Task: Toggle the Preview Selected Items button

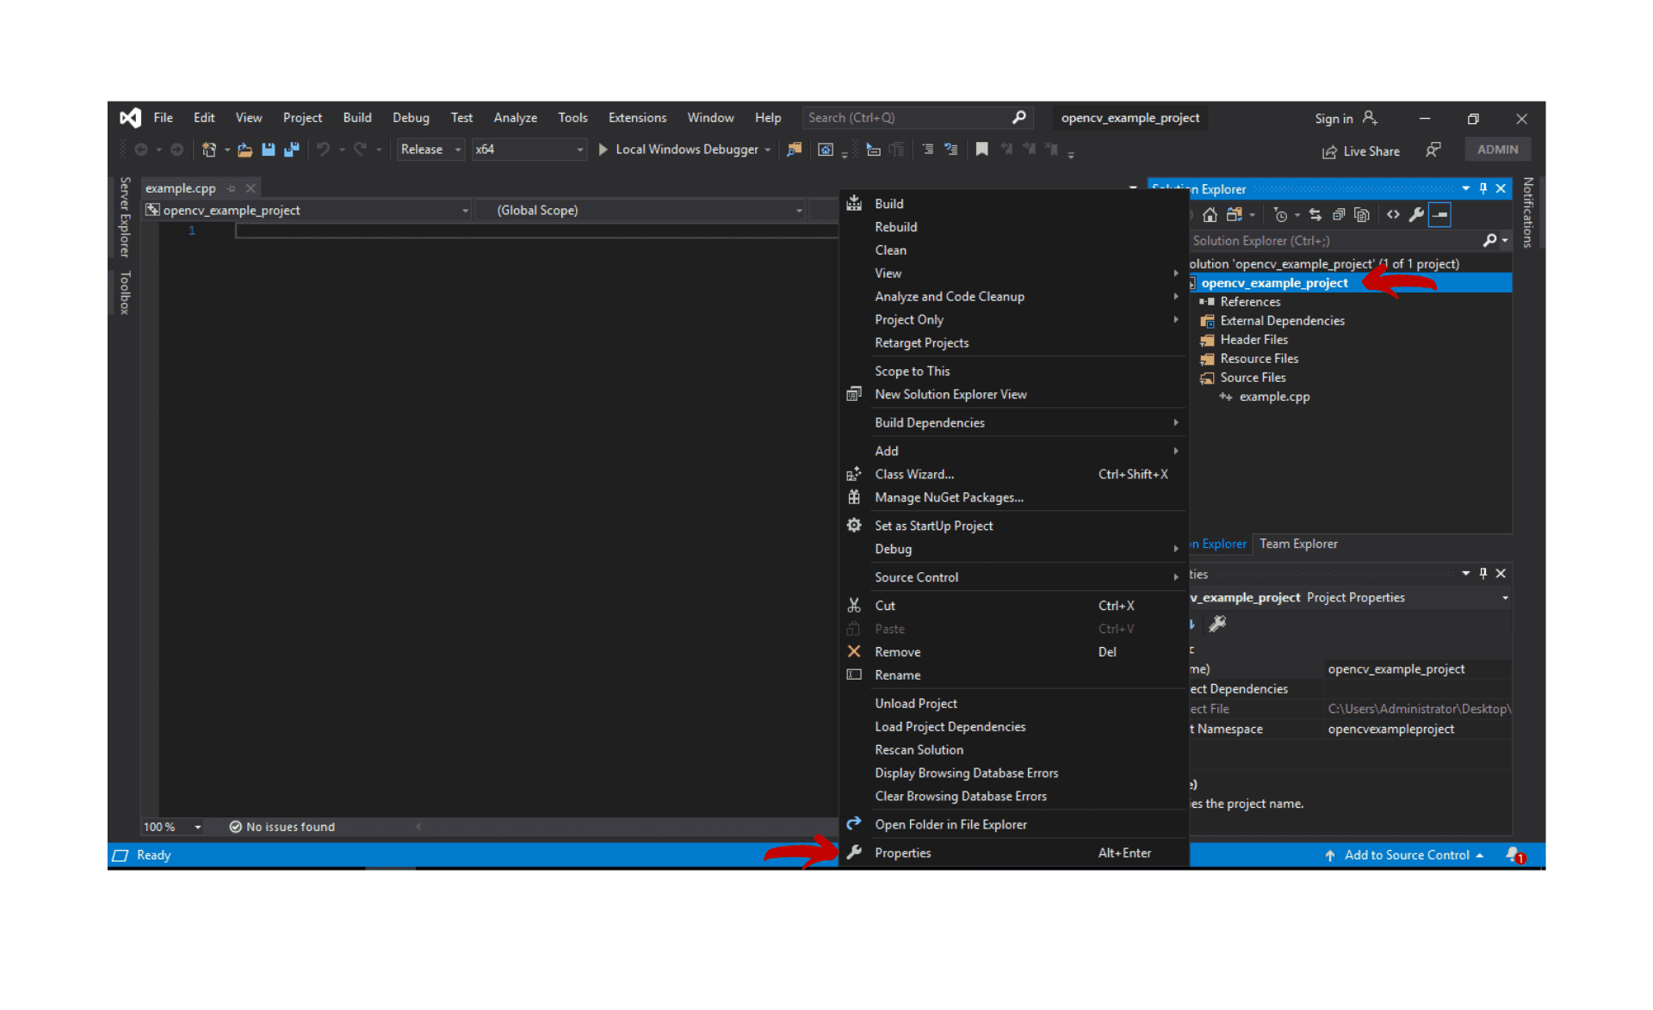Action: (1439, 215)
